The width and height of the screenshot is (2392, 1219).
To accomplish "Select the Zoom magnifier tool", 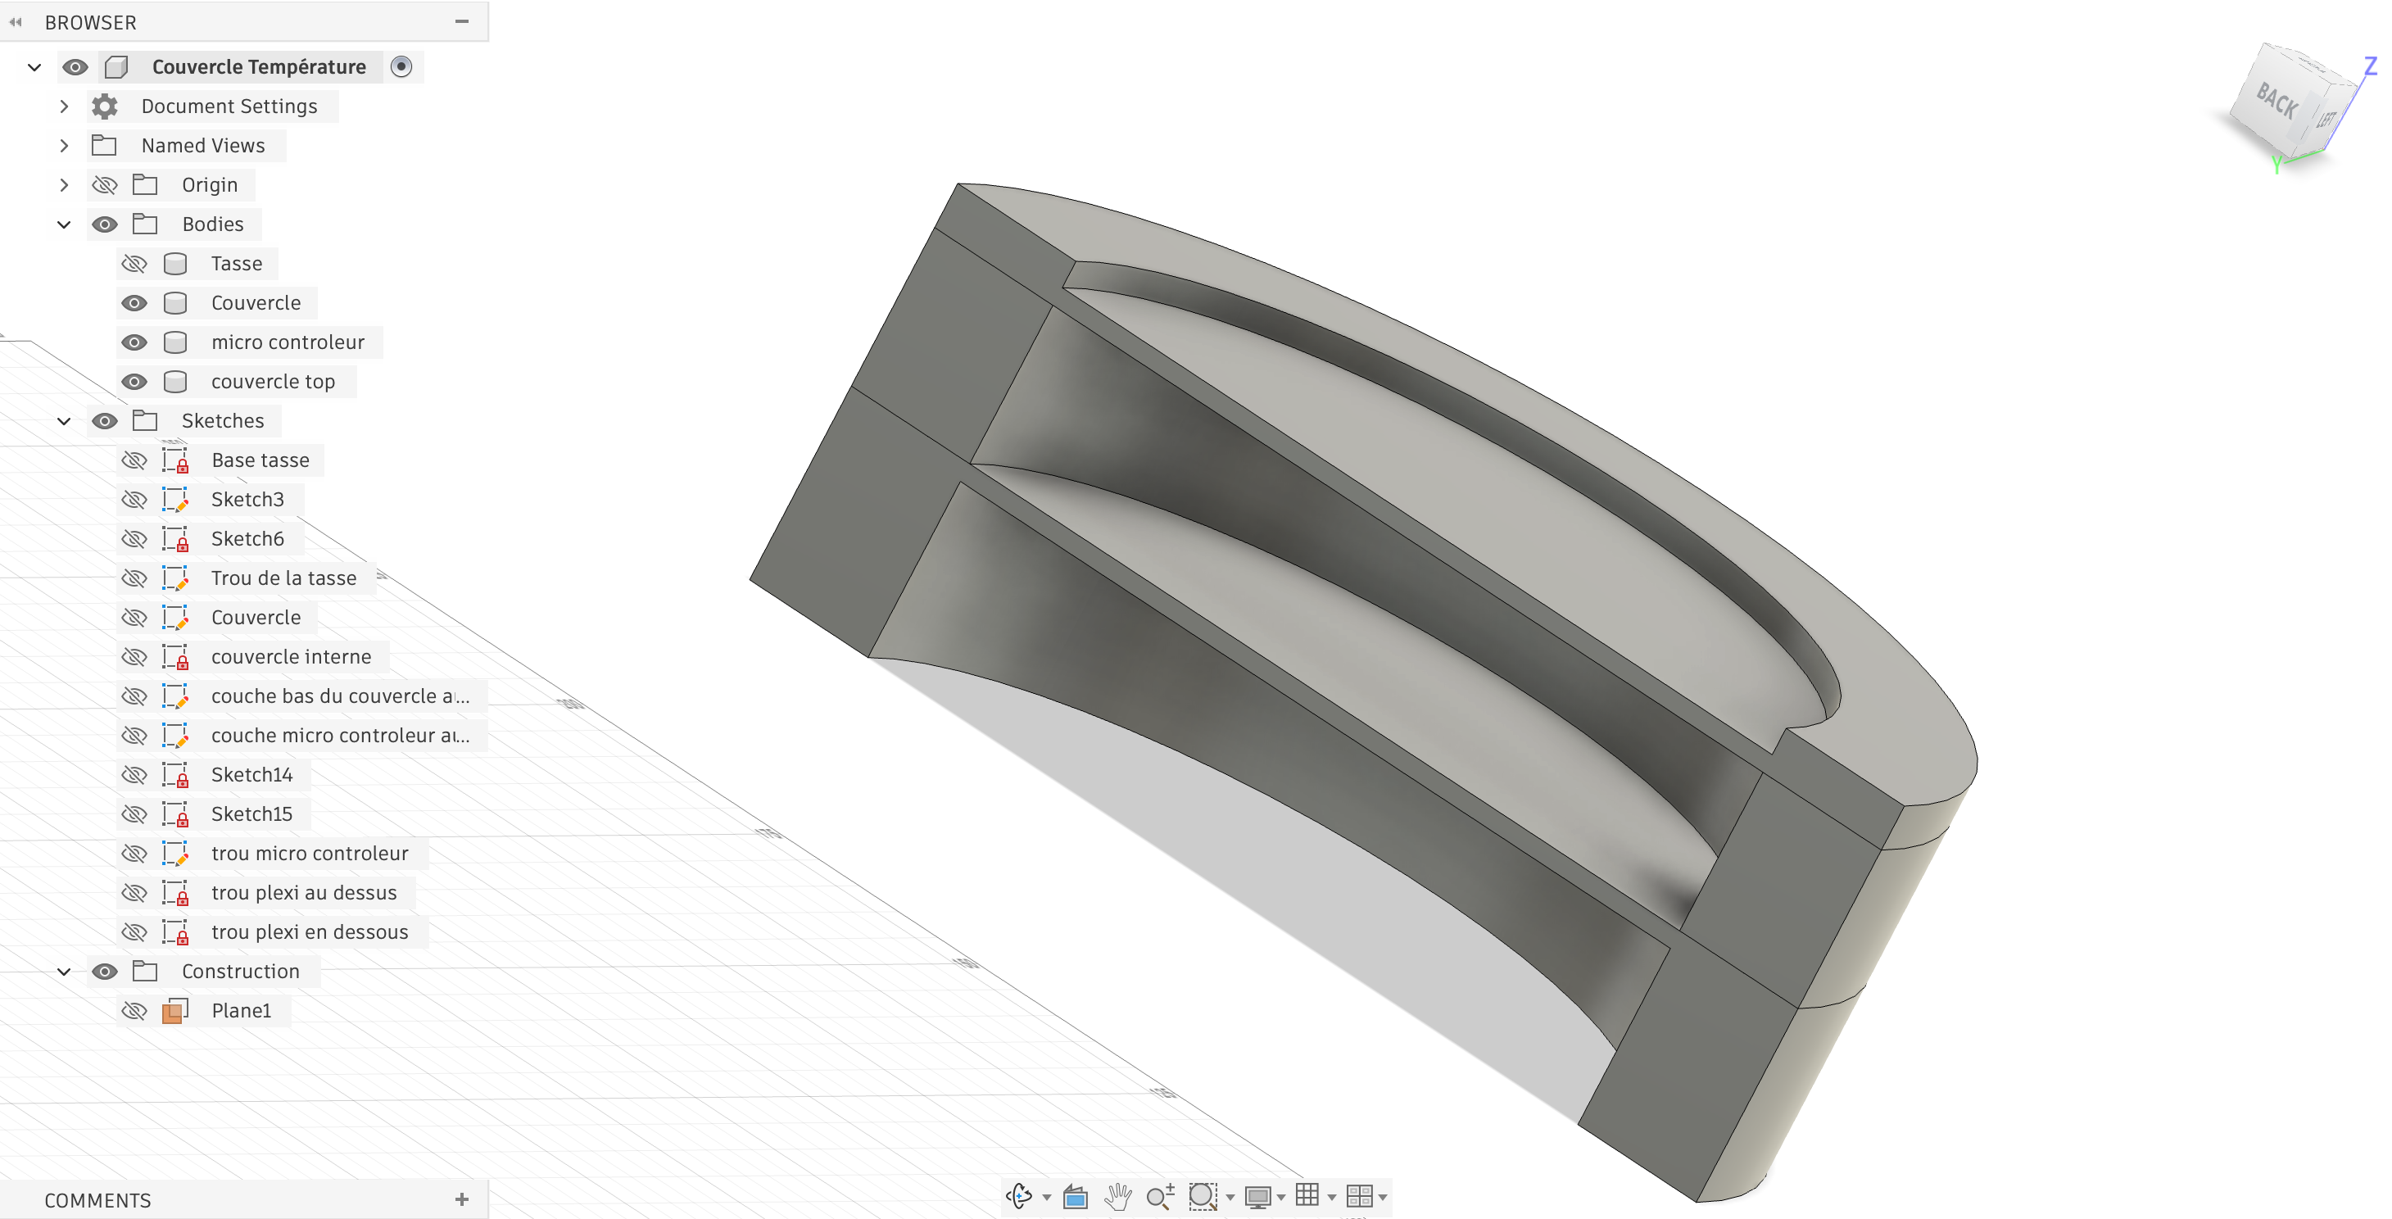I will click(x=1159, y=1197).
